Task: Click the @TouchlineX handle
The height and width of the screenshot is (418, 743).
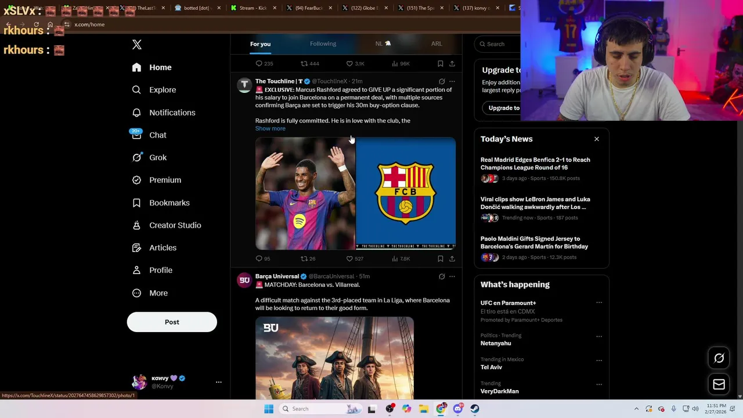Action: (x=330, y=81)
